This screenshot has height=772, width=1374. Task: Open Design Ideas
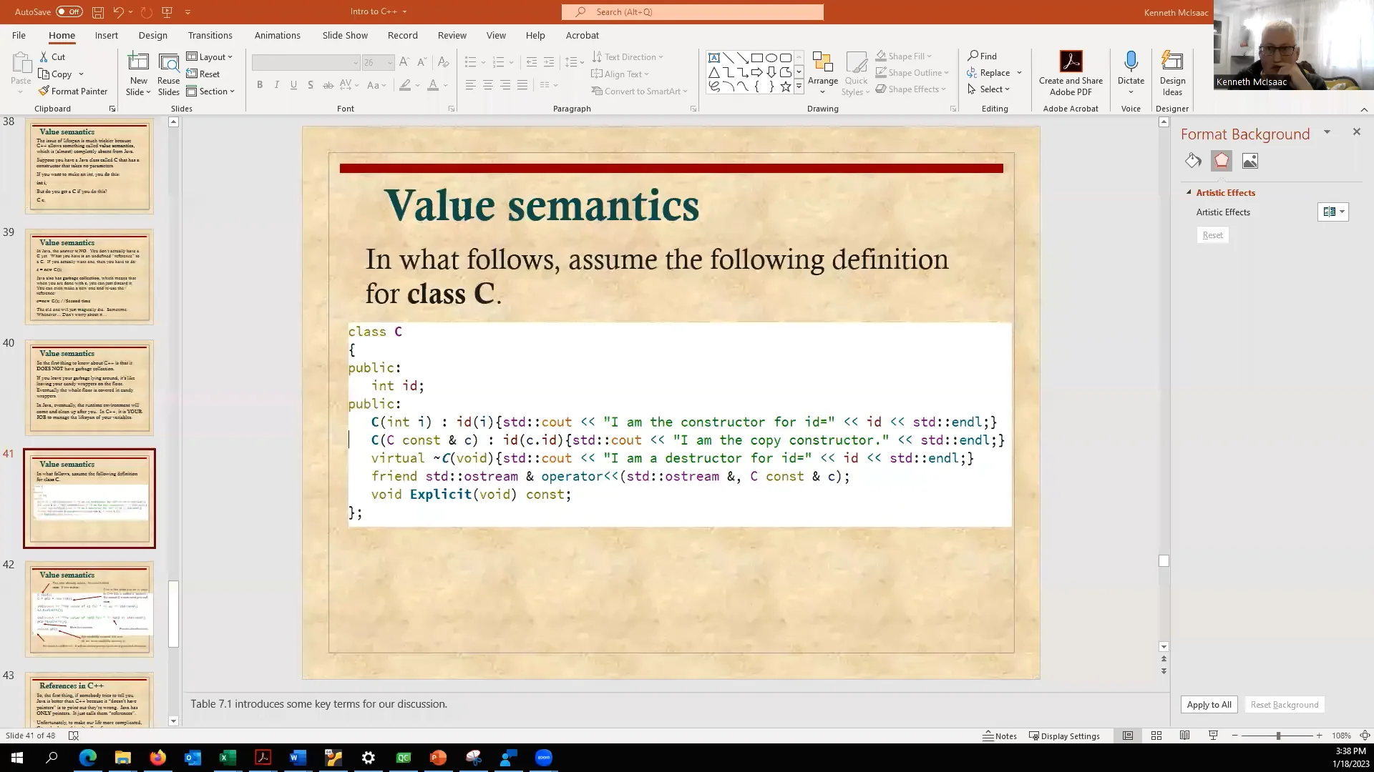click(1171, 71)
